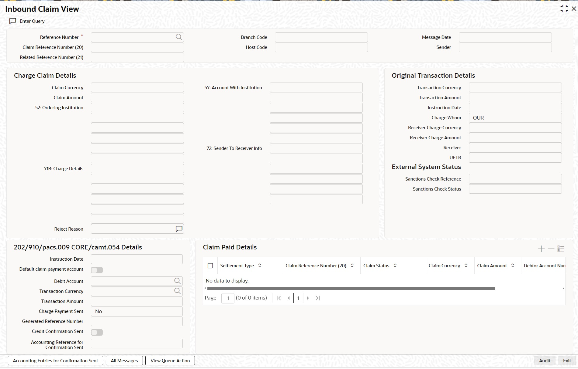Click the Exit button
Screen dimensions: 578x369
pos(567,361)
